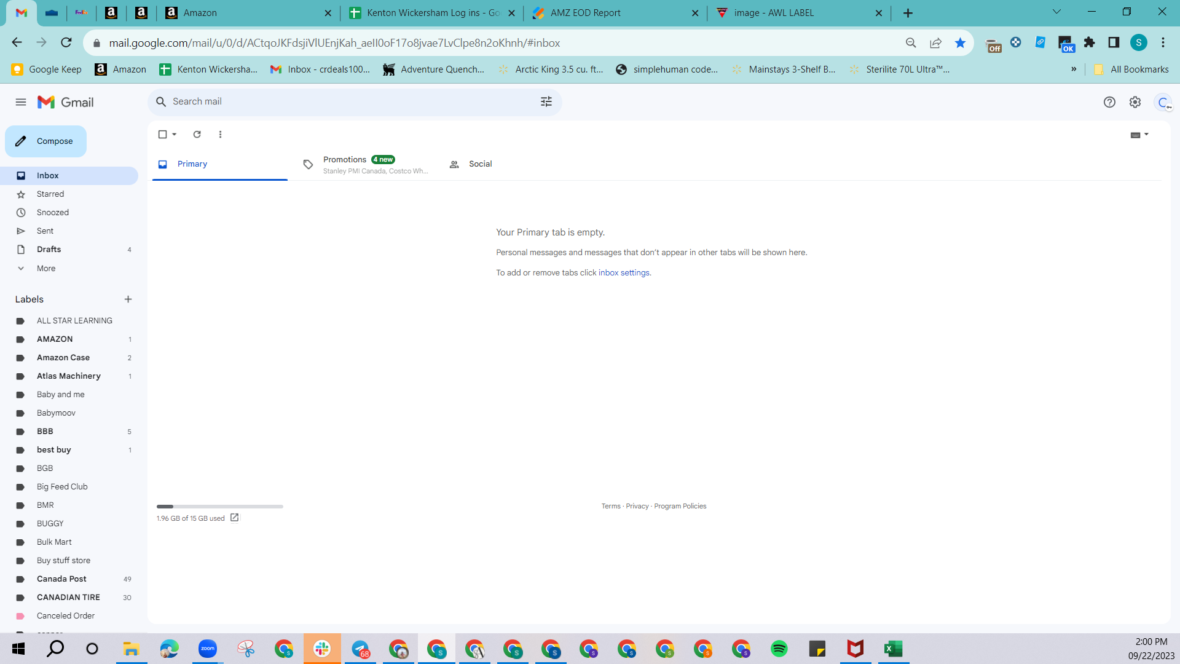This screenshot has width=1180, height=664.
Task: Open the select messages dropdown arrow
Action: pos(175,134)
